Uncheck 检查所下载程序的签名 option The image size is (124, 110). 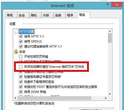point(21,82)
